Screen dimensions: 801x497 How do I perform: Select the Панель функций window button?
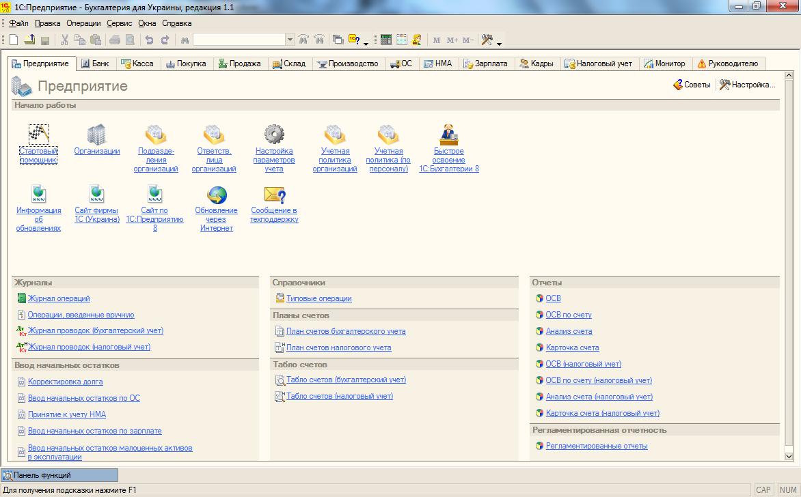click(59, 475)
